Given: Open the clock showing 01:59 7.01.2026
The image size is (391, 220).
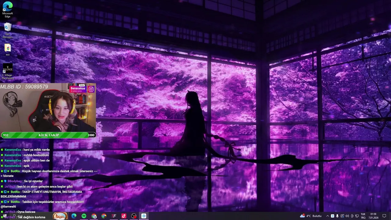Looking at the screenshot, I should [373, 216].
